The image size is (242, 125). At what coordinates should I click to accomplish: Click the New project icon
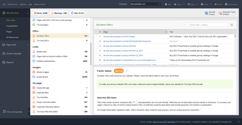[166, 4]
